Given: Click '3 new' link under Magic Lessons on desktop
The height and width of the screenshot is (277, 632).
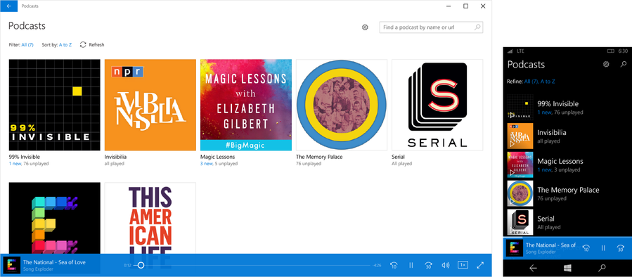Looking at the screenshot, I should pos(207,164).
